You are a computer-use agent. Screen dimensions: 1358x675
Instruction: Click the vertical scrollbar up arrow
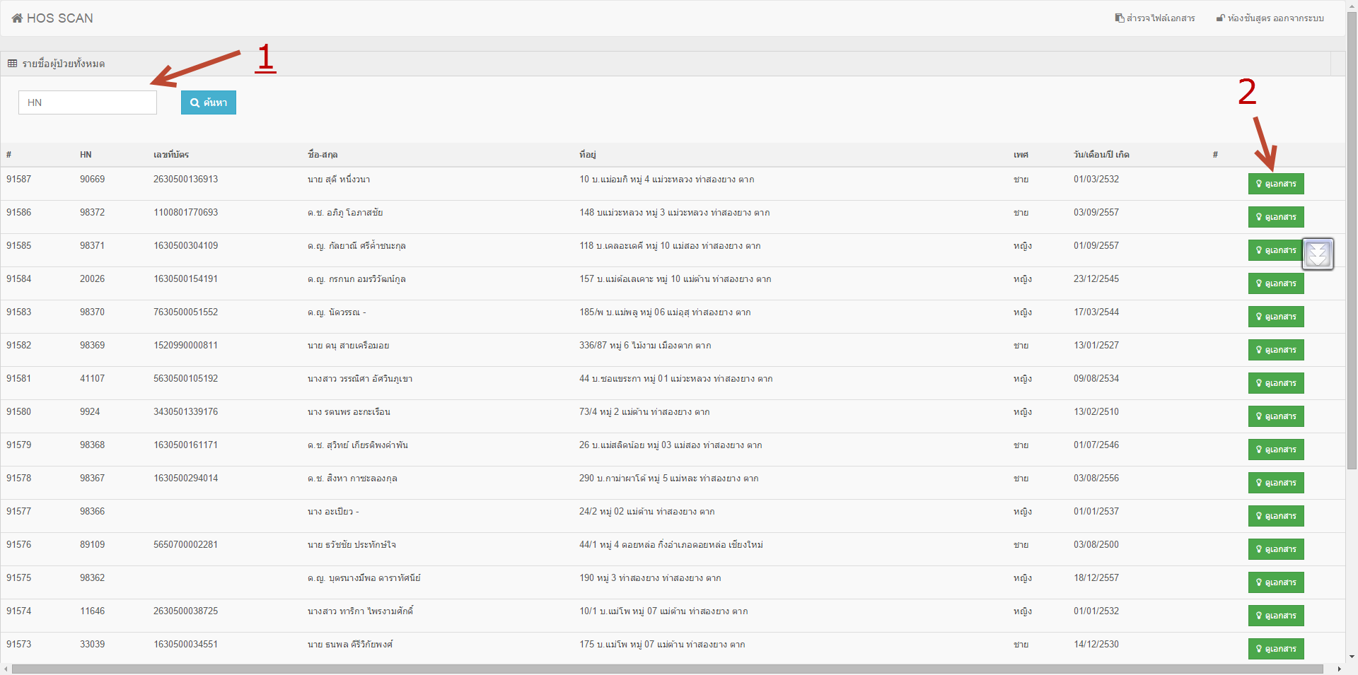(x=1352, y=6)
